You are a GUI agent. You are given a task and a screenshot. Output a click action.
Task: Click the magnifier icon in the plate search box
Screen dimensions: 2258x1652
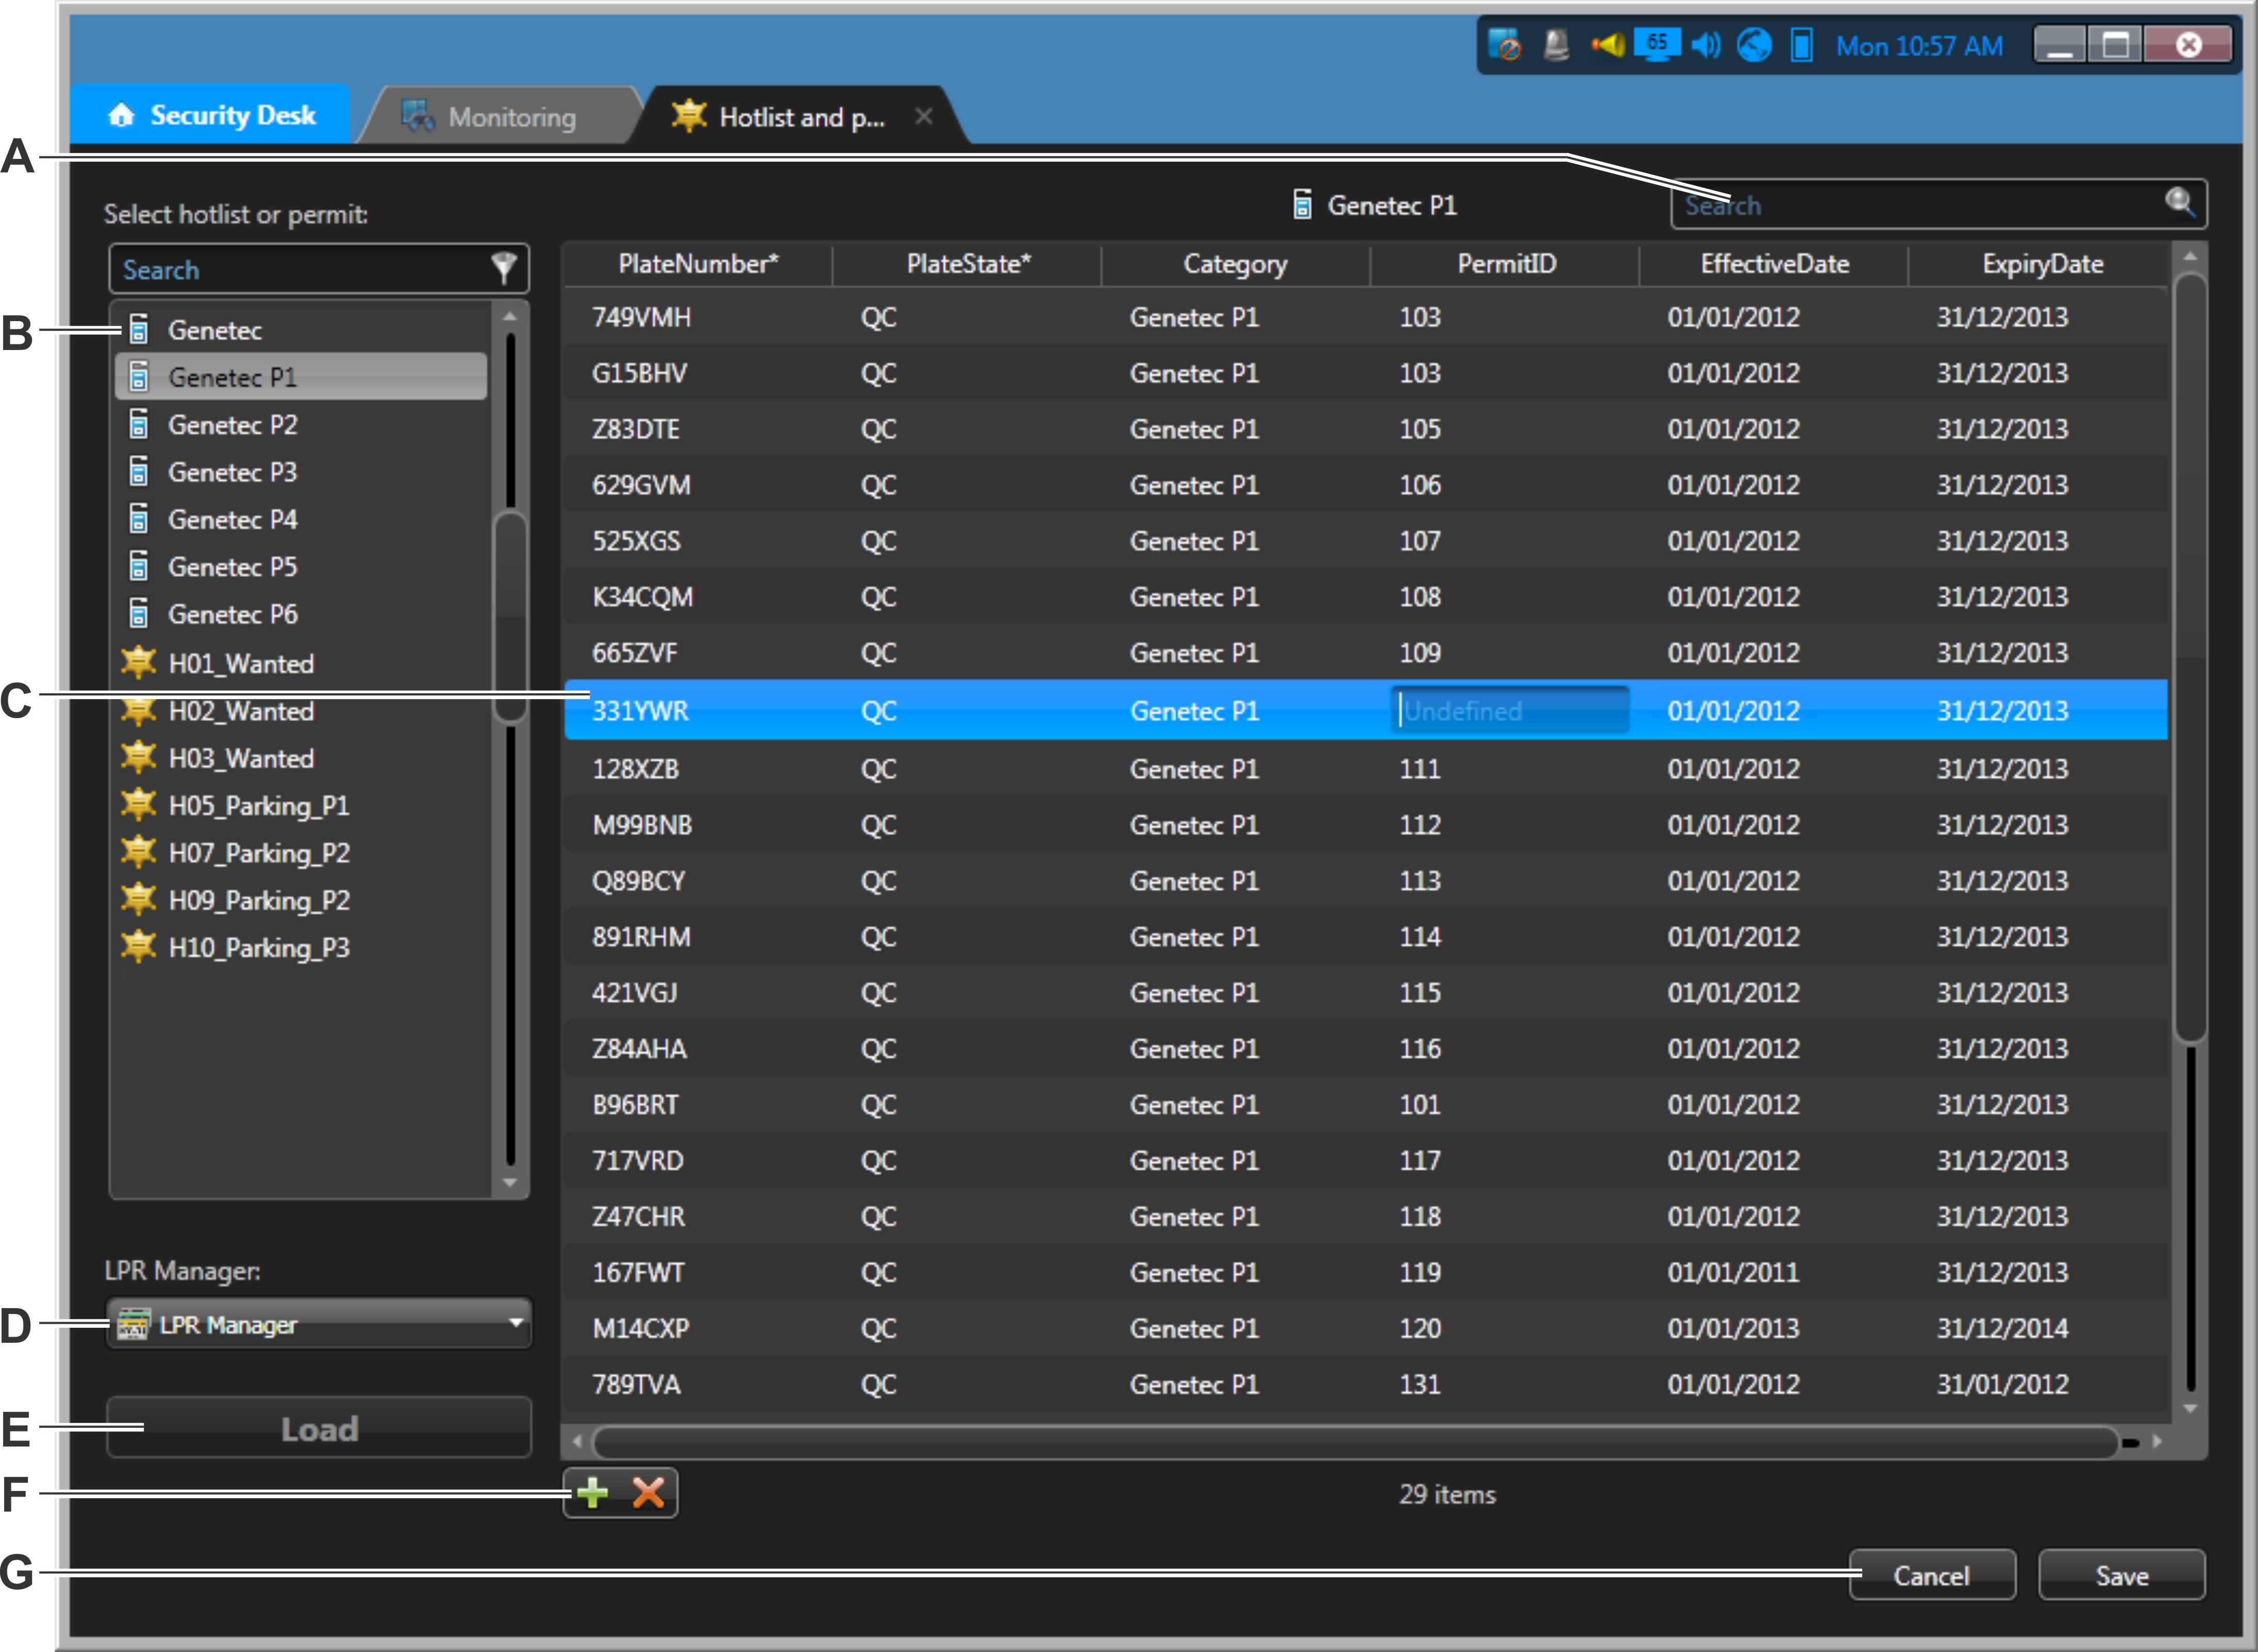click(2180, 203)
